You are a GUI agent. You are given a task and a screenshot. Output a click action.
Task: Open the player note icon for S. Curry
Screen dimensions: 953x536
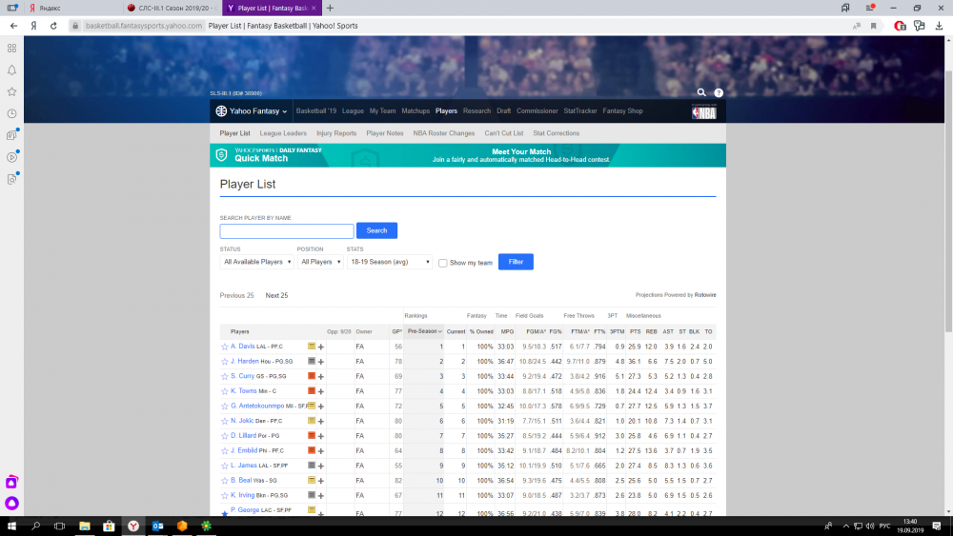(312, 376)
